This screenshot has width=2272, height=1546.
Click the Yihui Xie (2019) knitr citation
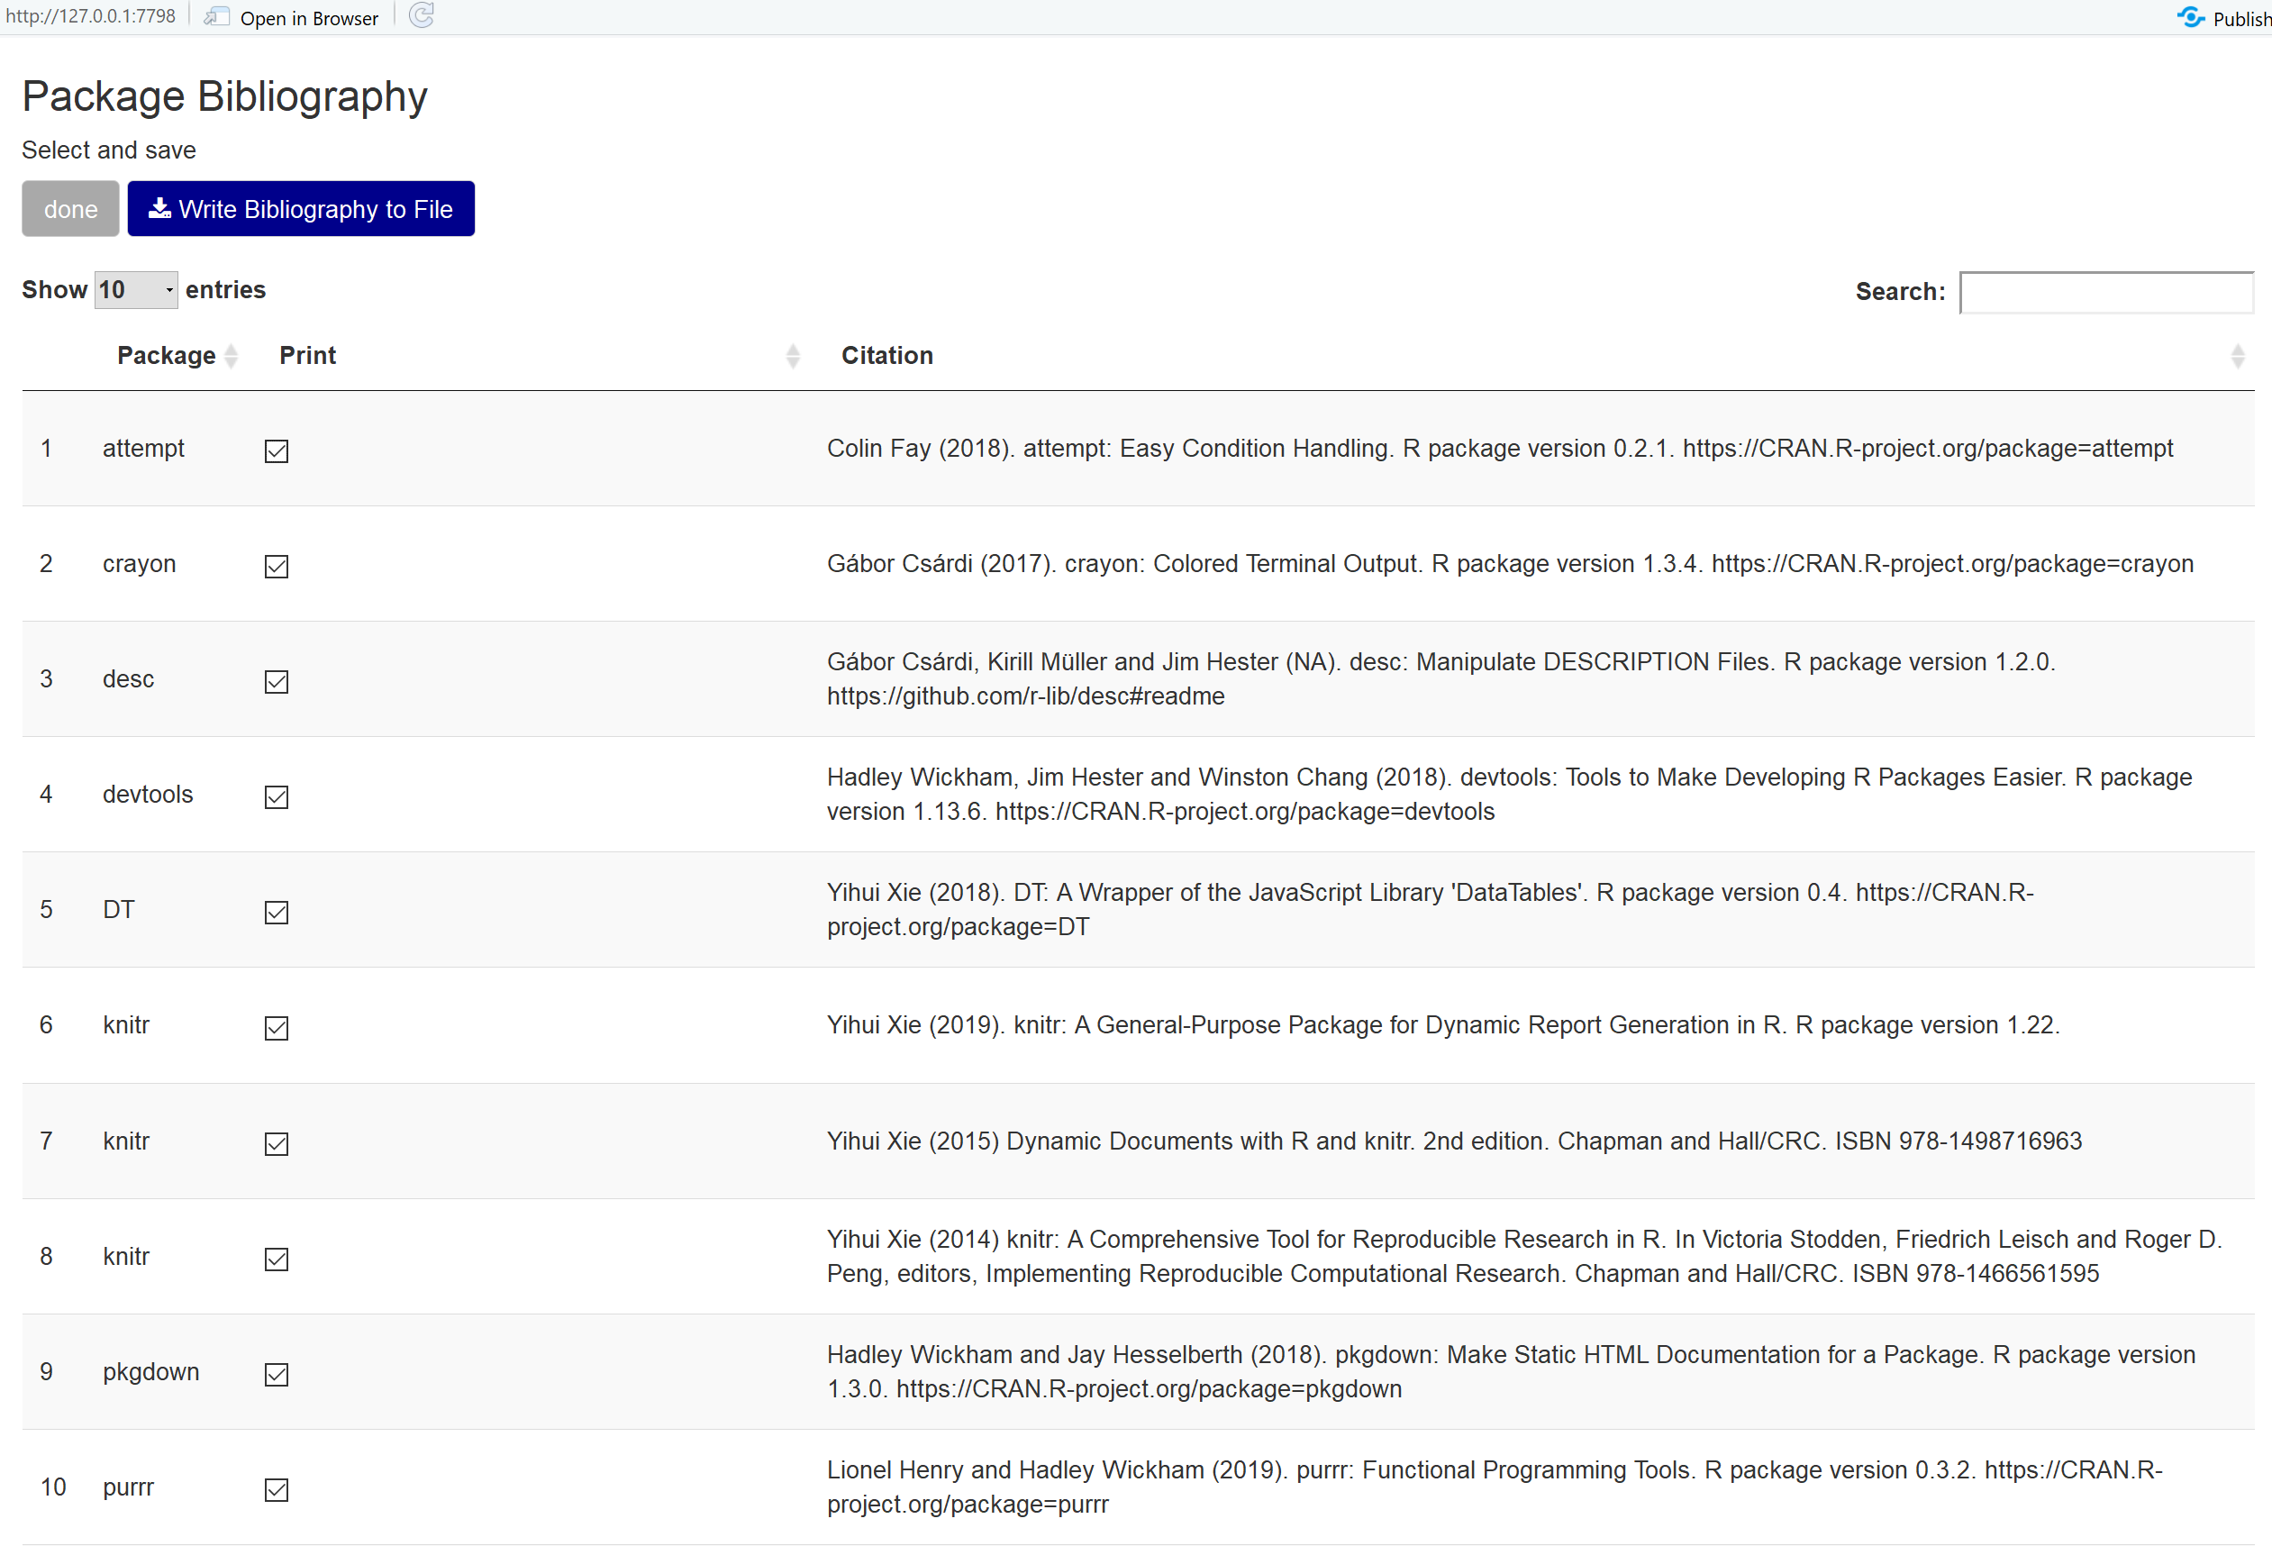1443,1024
